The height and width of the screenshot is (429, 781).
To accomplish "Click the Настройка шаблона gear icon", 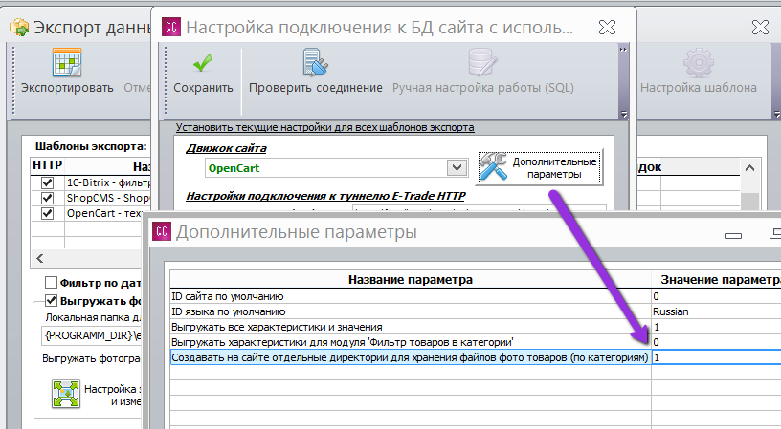I will point(699,63).
